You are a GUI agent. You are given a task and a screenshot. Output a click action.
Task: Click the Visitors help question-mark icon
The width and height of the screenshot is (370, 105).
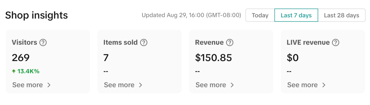[43, 43]
